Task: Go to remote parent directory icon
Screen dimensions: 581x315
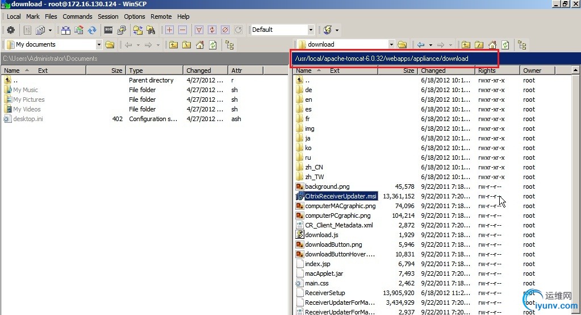Action: 466,45
